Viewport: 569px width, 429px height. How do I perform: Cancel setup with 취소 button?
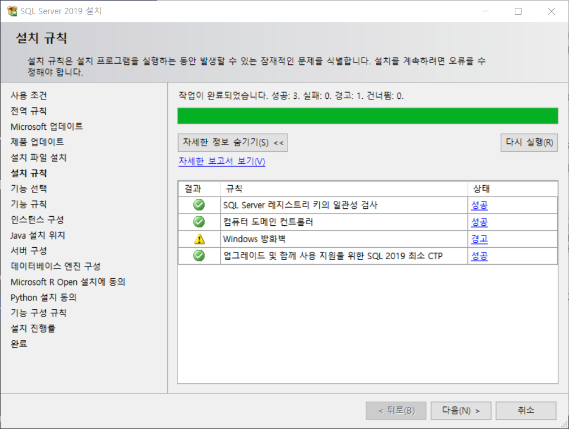[526, 410]
